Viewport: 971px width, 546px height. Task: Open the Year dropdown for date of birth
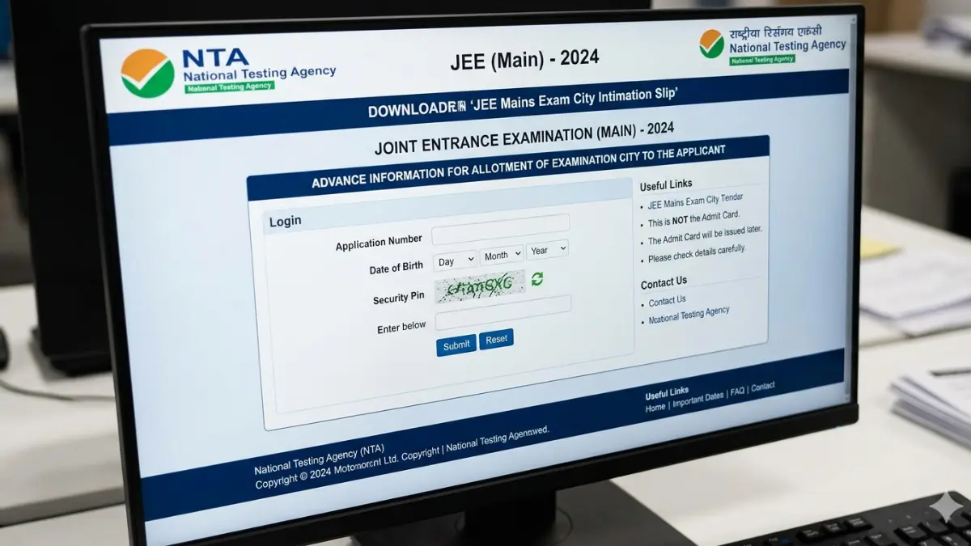point(547,250)
